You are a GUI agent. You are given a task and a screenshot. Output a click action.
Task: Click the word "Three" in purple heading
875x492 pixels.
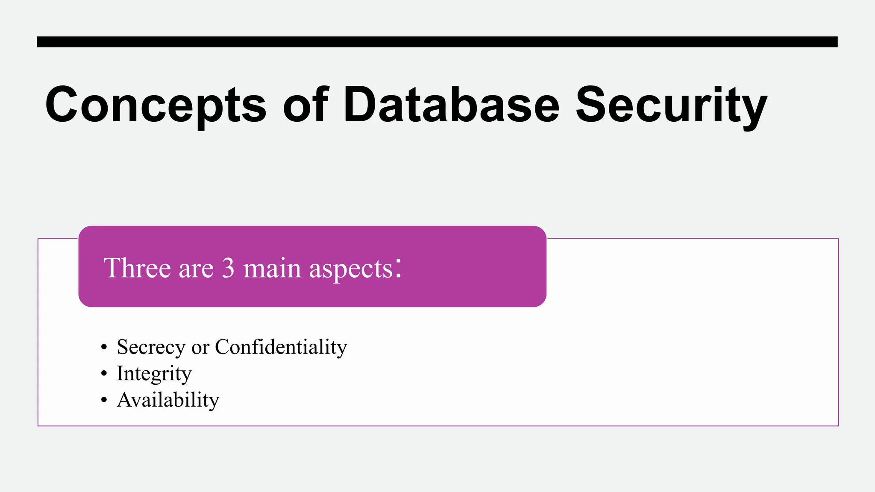137,268
